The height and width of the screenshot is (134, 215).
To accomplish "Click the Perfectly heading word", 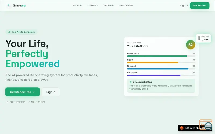I will tap(27, 54).
